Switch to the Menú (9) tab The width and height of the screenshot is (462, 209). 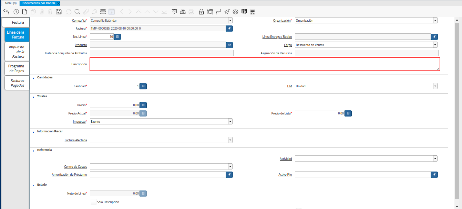point(11,3)
